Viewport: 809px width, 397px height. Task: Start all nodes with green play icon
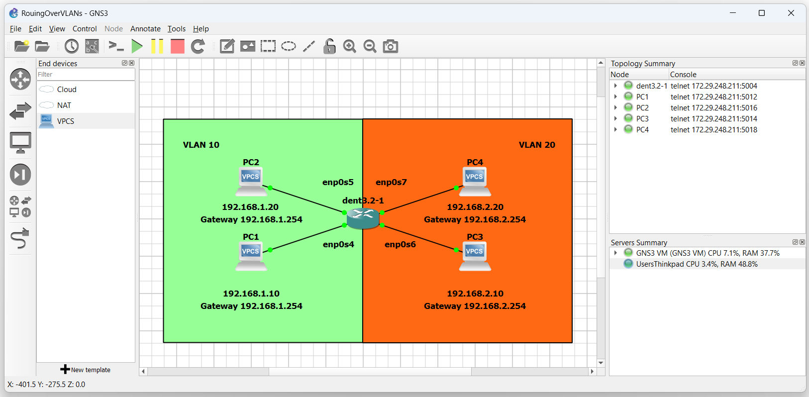pyautogui.click(x=137, y=46)
